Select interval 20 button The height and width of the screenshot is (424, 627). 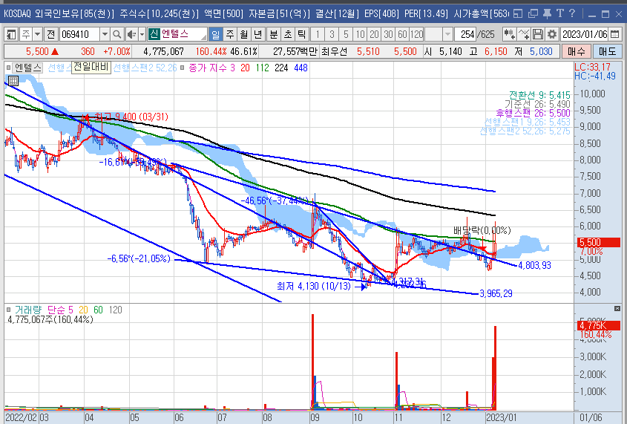click(374, 34)
